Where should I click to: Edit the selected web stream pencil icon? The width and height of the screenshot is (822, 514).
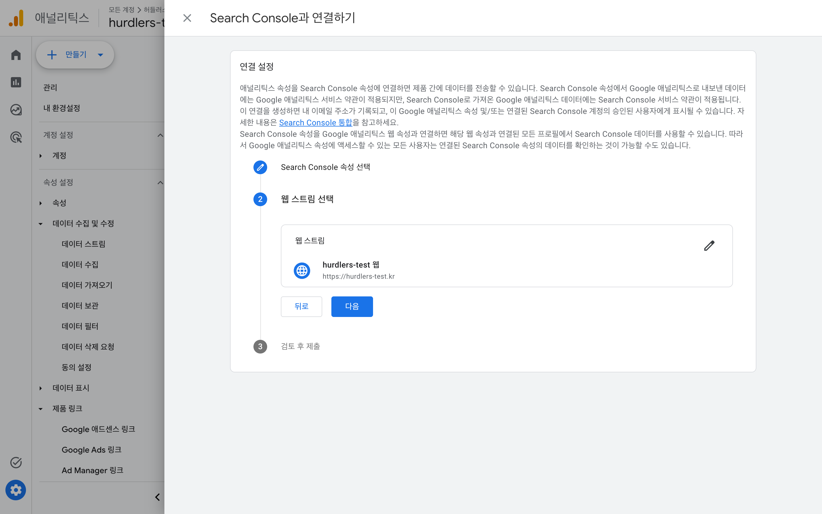click(709, 246)
